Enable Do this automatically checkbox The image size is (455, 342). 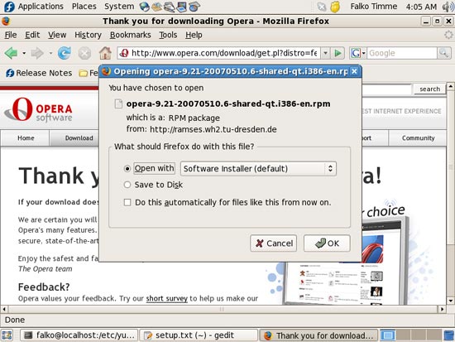coord(127,202)
